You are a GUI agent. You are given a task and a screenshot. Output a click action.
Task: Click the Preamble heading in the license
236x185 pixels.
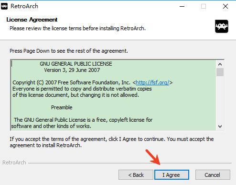coord(62,107)
